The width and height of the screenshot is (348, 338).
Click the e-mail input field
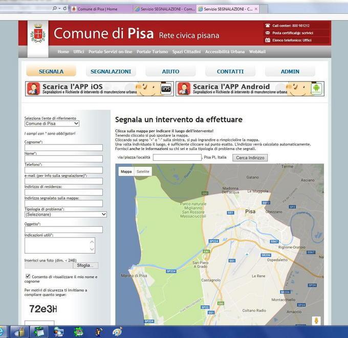click(x=63, y=181)
